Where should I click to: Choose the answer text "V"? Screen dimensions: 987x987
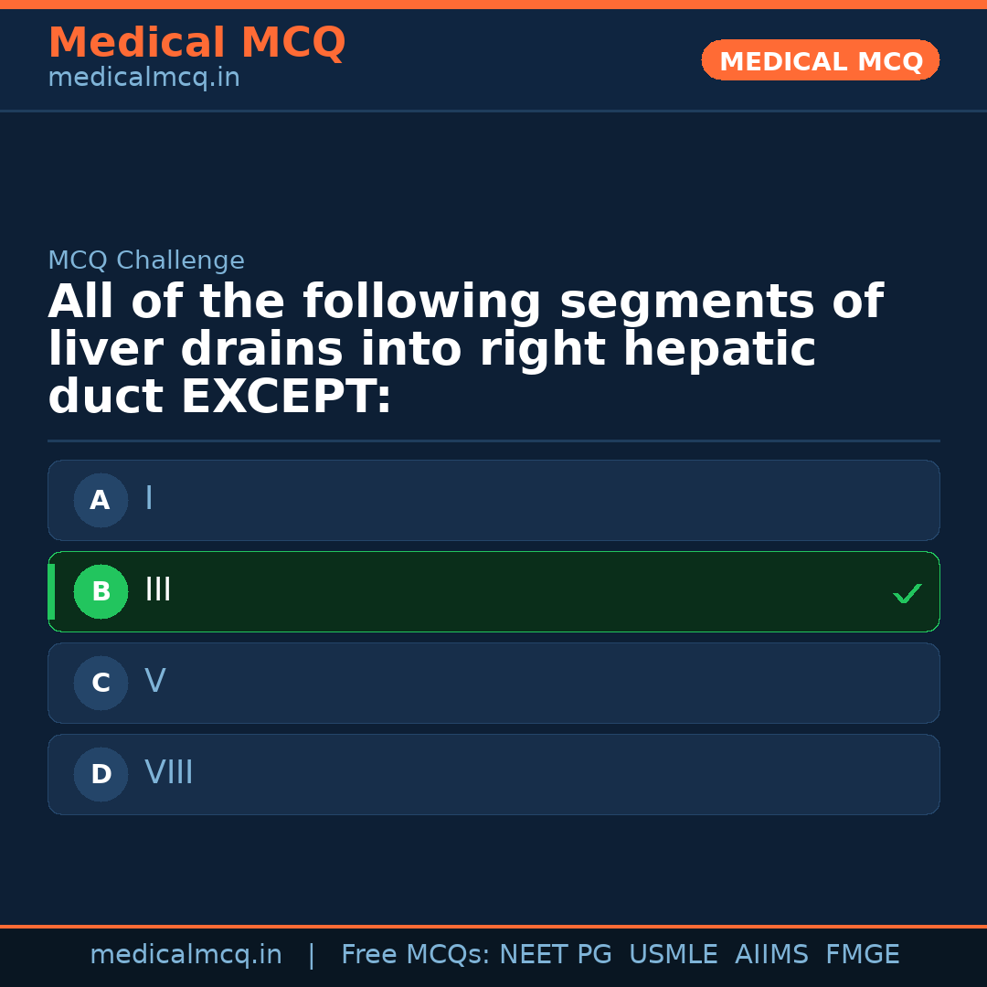coord(154,682)
